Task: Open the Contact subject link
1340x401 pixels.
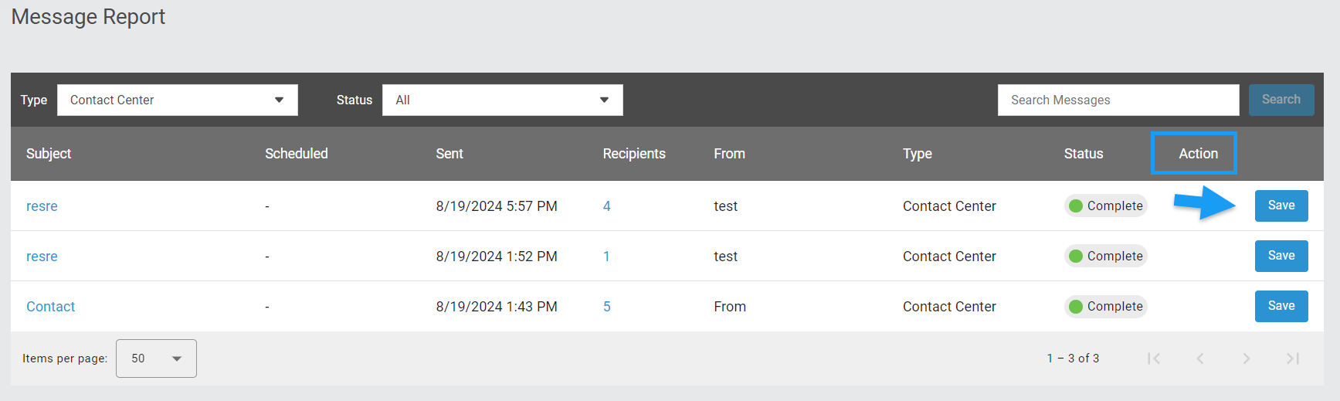Action: [x=51, y=307]
